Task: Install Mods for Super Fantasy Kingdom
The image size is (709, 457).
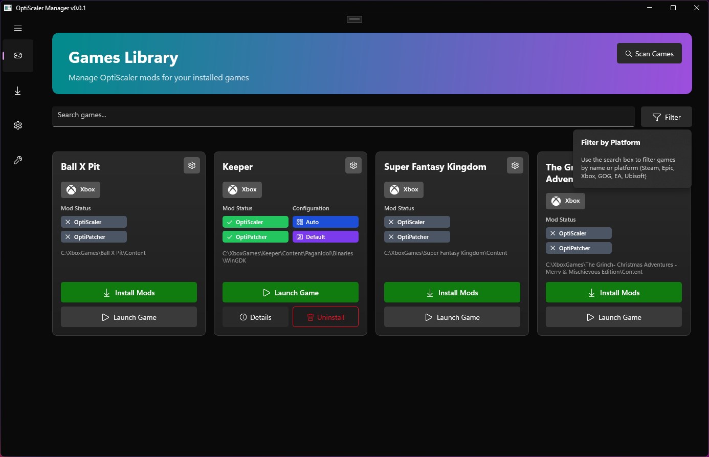Action: click(x=452, y=292)
